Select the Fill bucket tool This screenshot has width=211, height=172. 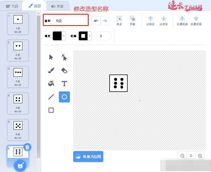coord(51,83)
